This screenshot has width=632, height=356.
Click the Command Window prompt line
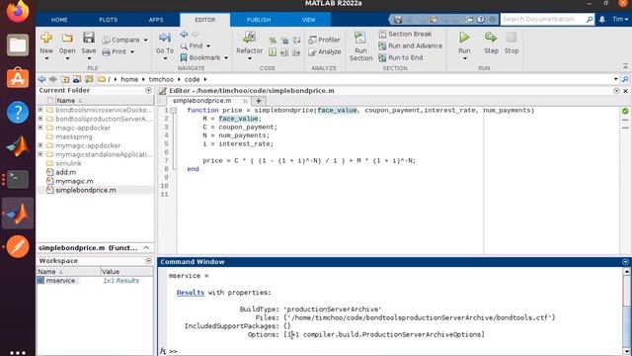coord(395,351)
